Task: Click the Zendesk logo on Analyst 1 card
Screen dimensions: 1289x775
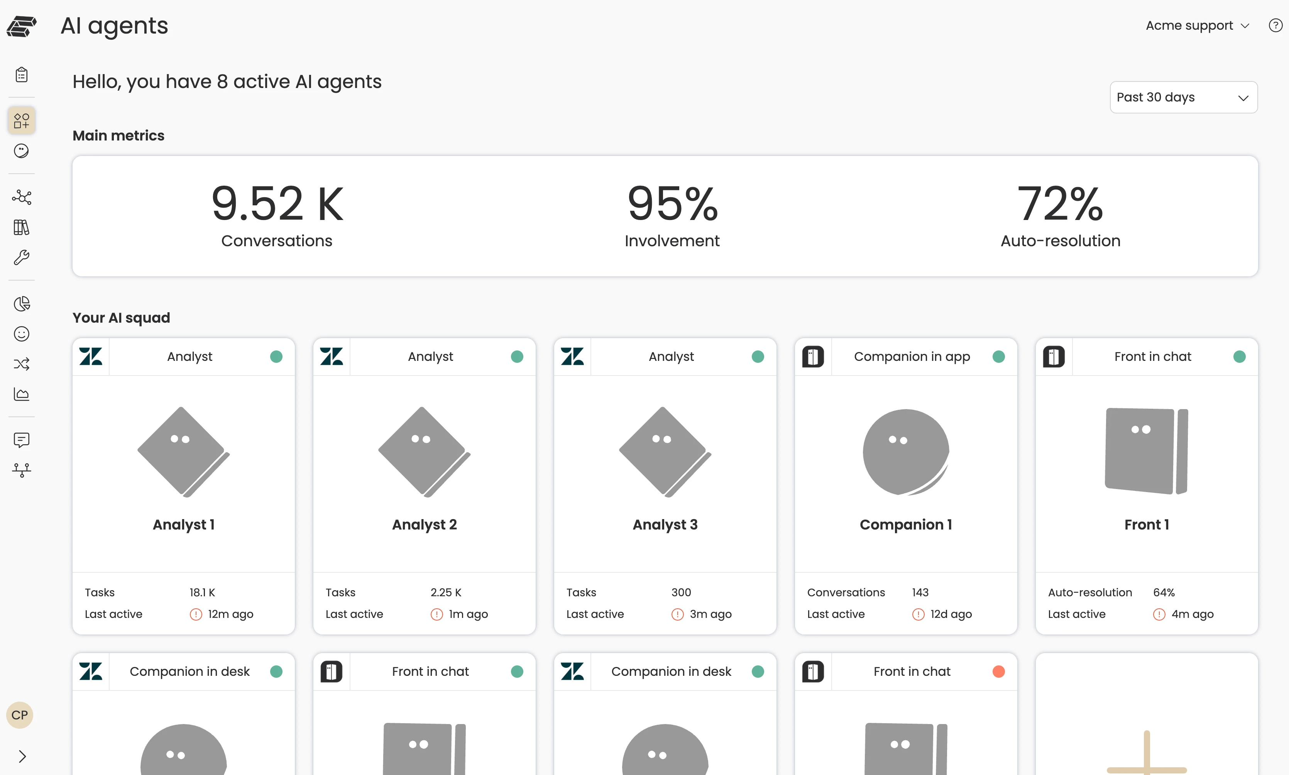Action: pos(91,357)
